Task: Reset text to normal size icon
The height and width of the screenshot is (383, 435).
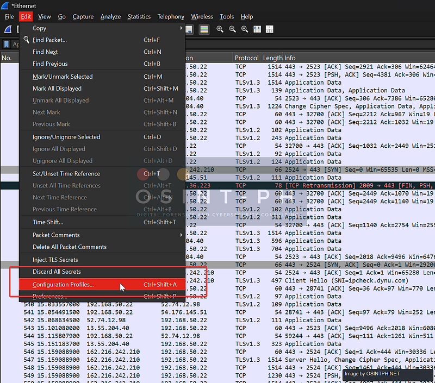Action: pyautogui.click(x=244, y=29)
